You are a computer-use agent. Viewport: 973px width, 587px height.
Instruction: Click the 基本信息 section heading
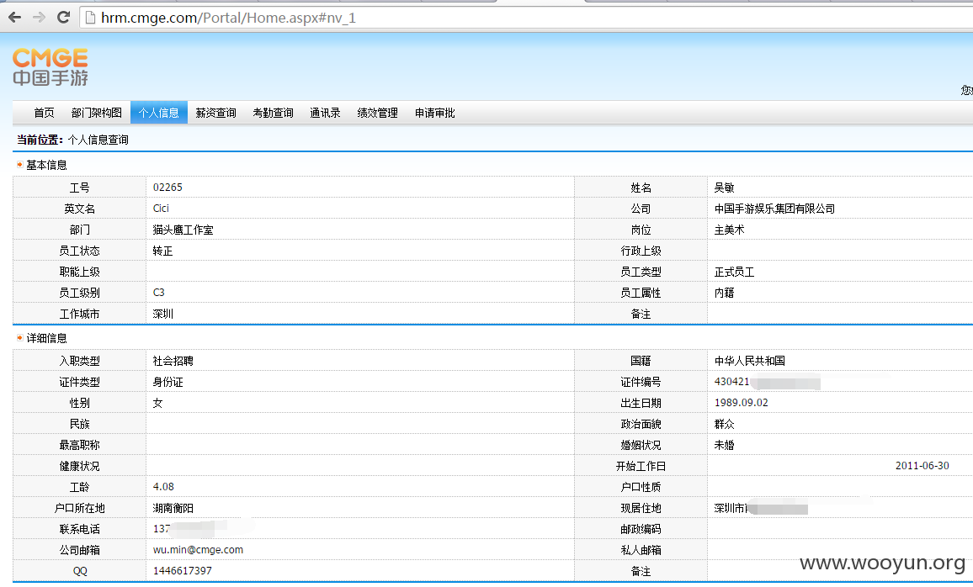tap(46, 165)
